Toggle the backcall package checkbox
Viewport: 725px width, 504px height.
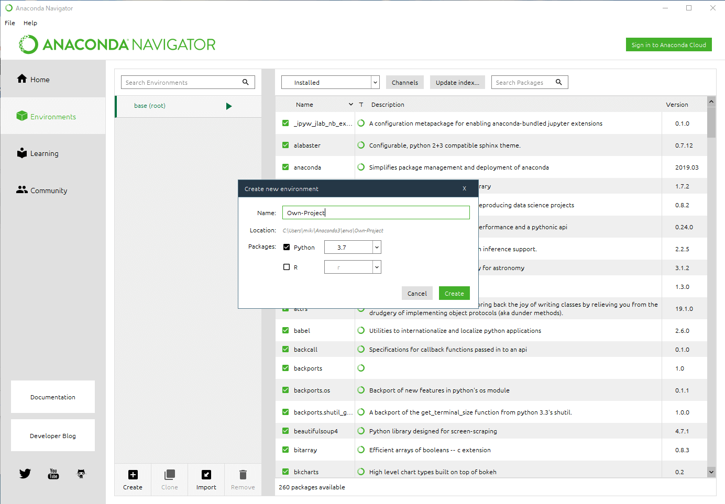[x=285, y=349]
